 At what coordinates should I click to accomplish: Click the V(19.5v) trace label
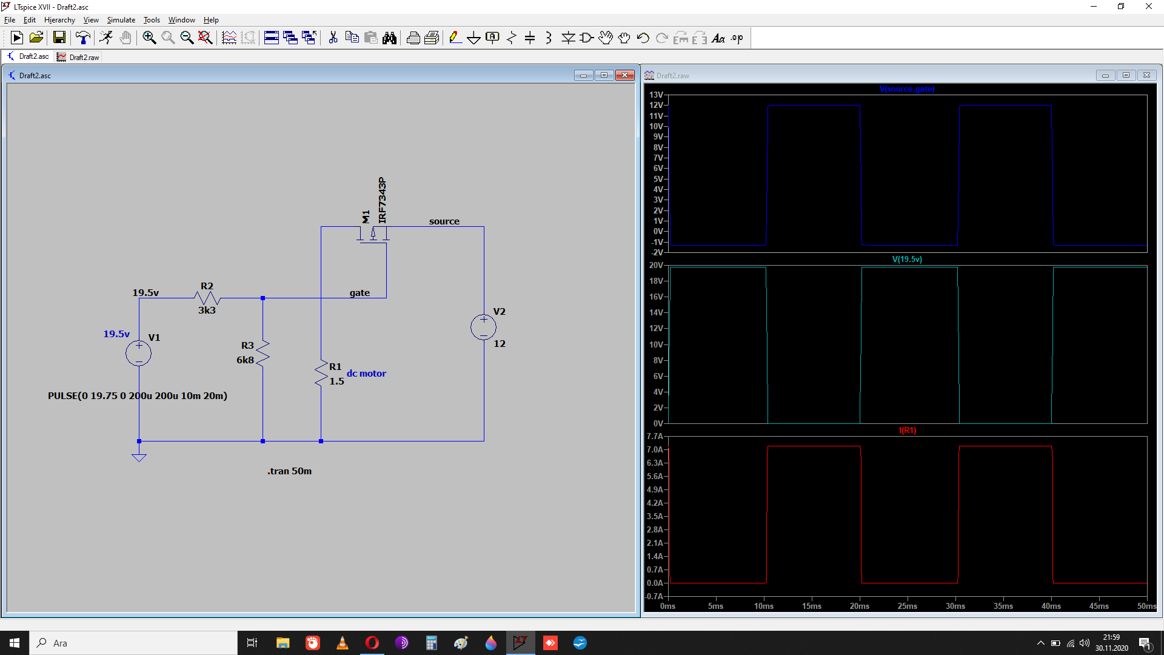click(x=907, y=259)
